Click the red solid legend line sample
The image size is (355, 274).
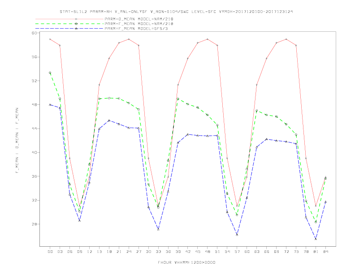pyautogui.click(x=69, y=19)
